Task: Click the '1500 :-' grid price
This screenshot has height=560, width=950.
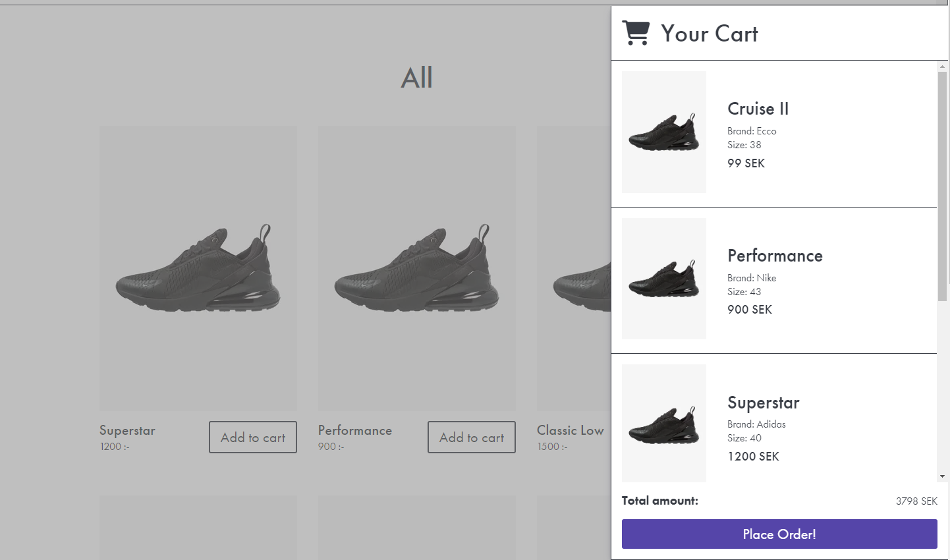Action: (552, 447)
